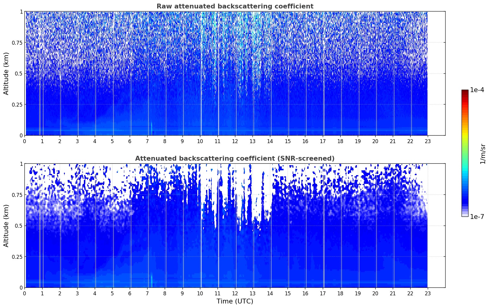Click hour tick 16 under the SNR-screened plot
Screen dimensions: 489x308
tap(305, 293)
